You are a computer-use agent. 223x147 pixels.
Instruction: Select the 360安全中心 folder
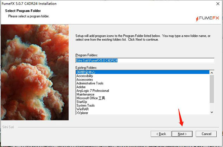point(142,72)
